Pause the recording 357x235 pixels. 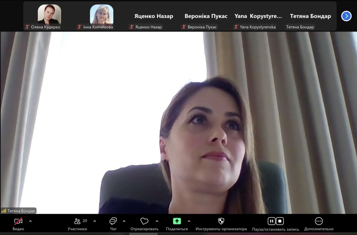[x=271, y=221]
